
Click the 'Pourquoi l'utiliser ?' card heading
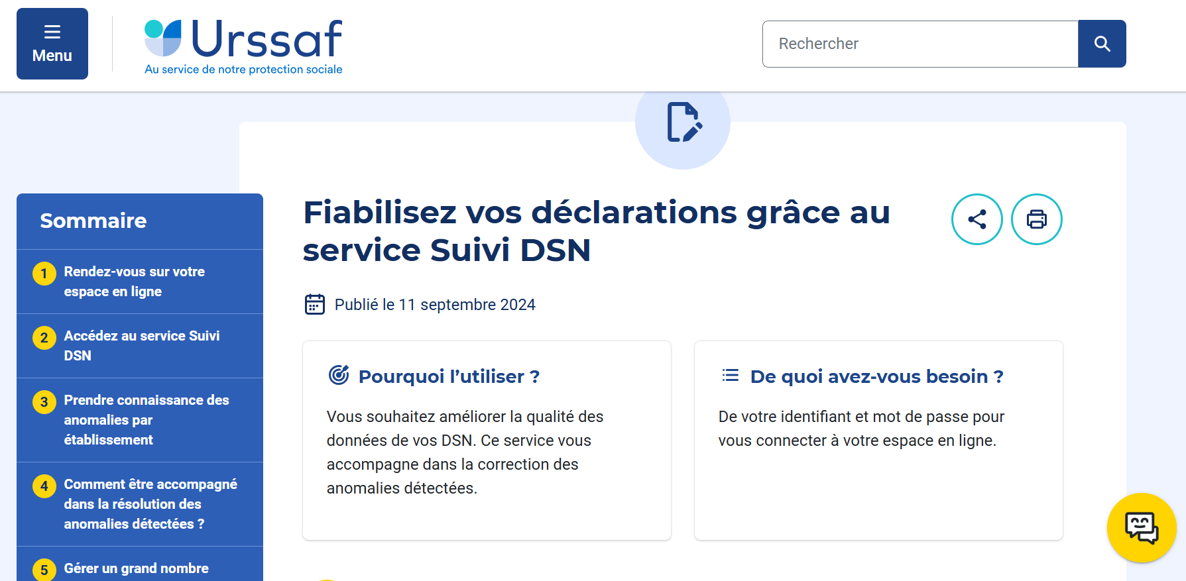pyautogui.click(x=449, y=376)
